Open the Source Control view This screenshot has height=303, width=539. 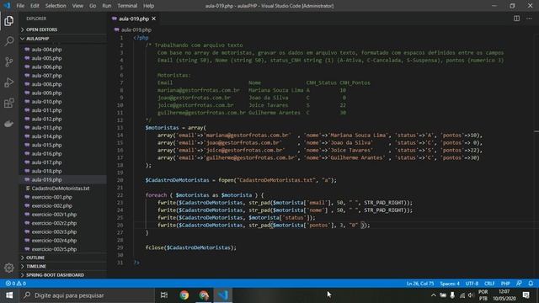pyautogui.click(x=9, y=61)
